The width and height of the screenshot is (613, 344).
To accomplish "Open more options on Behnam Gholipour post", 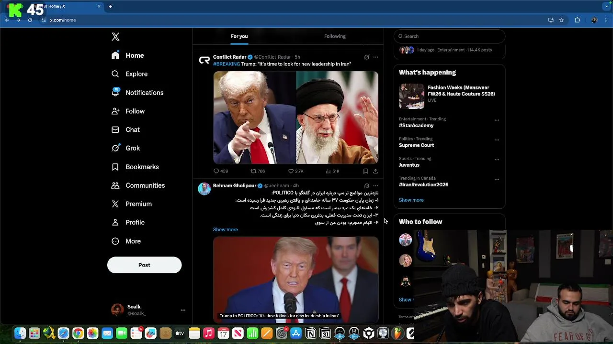I will [x=375, y=186].
